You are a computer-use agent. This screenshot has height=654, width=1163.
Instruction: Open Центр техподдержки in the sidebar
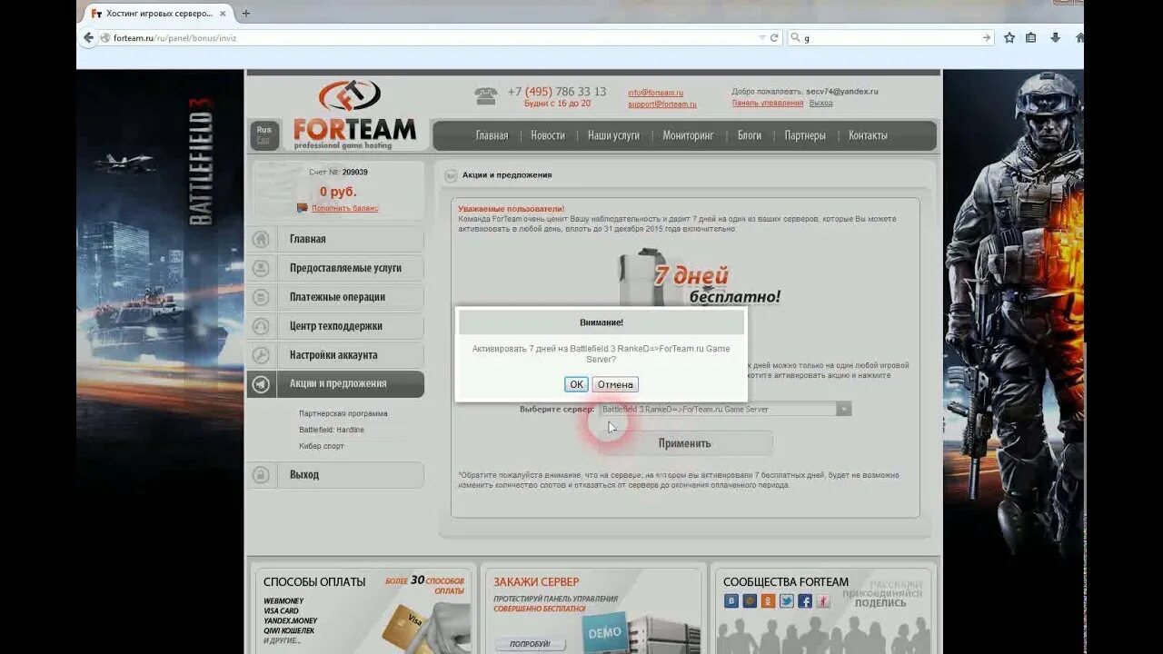(x=335, y=326)
